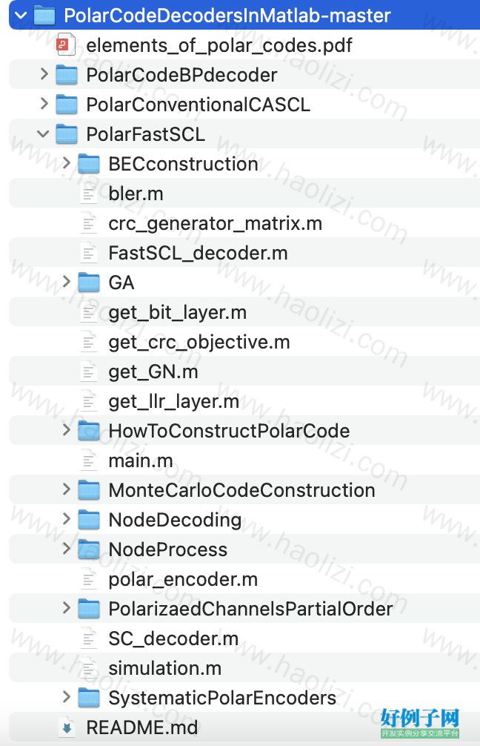
Task: Collapse the PolarFastSCL folder chevron
Action: pos(43,134)
